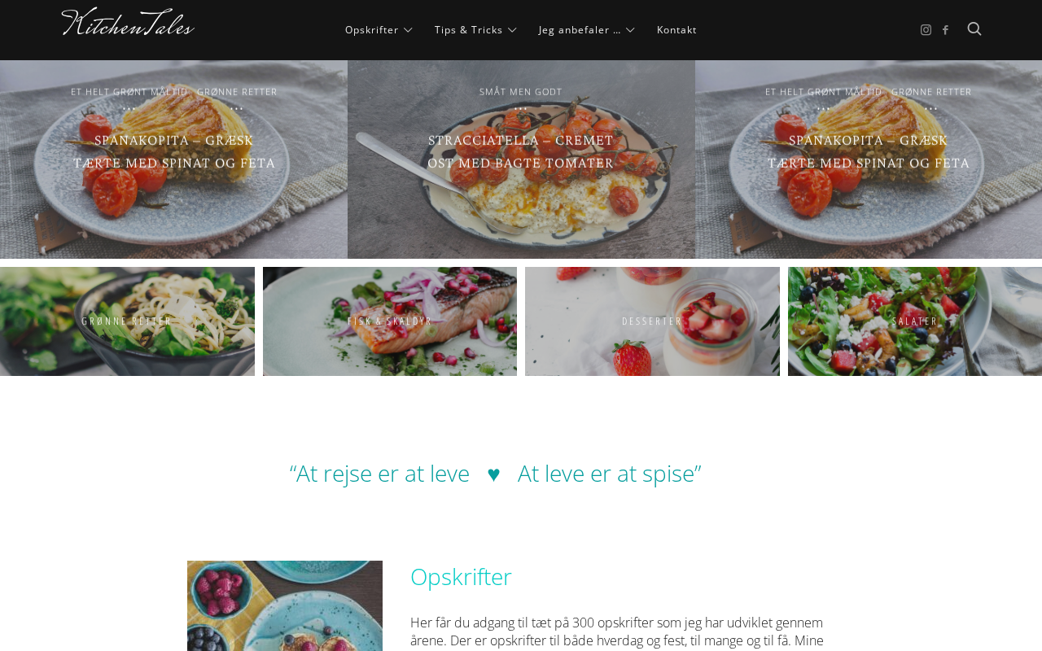The height and width of the screenshot is (651, 1042).
Task: Expand the Jeg anbefaler chevron
Action: [x=630, y=30]
